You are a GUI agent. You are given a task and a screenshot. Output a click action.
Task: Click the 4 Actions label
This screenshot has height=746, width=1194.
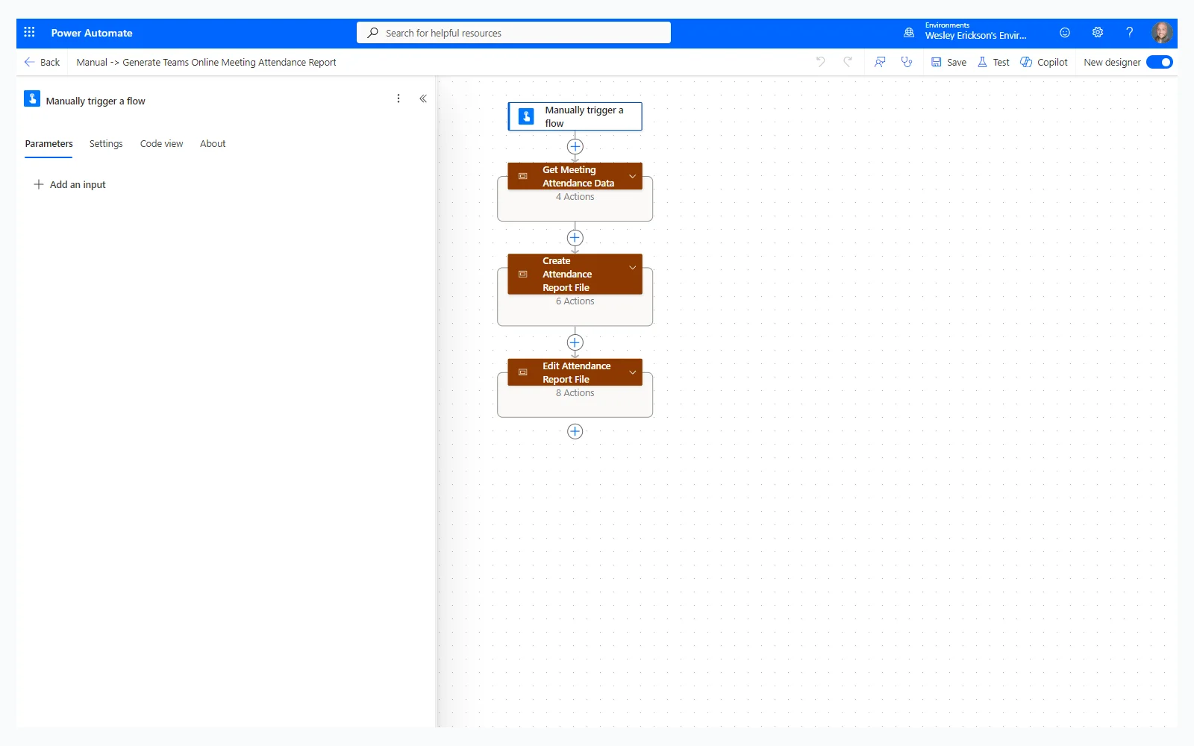click(575, 197)
